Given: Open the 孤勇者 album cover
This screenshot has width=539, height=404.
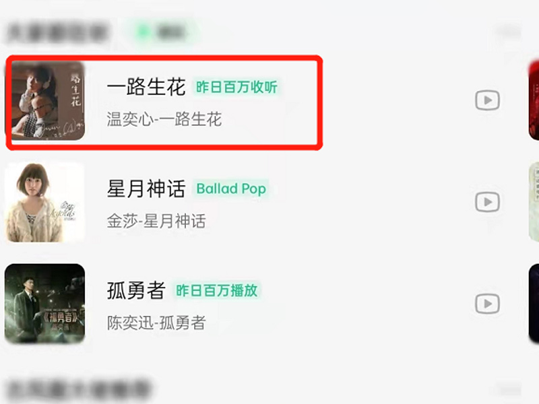Looking at the screenshot, I should [x=44, y=304].
